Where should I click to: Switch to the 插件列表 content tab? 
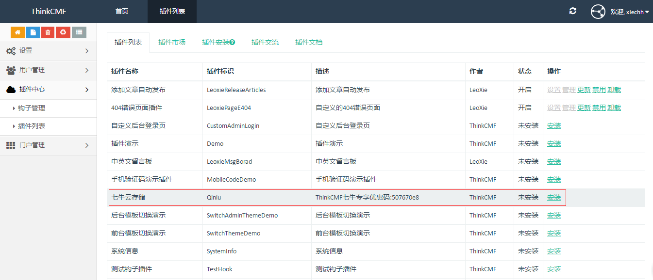tap(128, 42)
